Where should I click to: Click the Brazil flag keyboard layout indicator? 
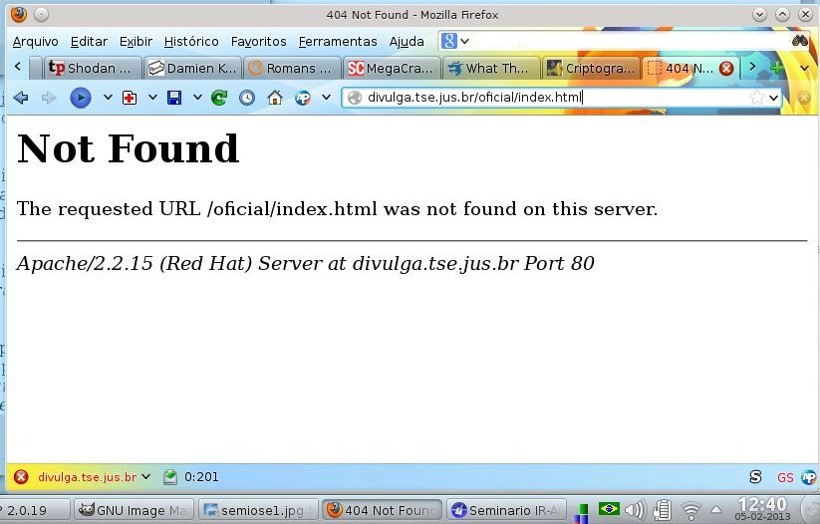(x=609, y=509)
